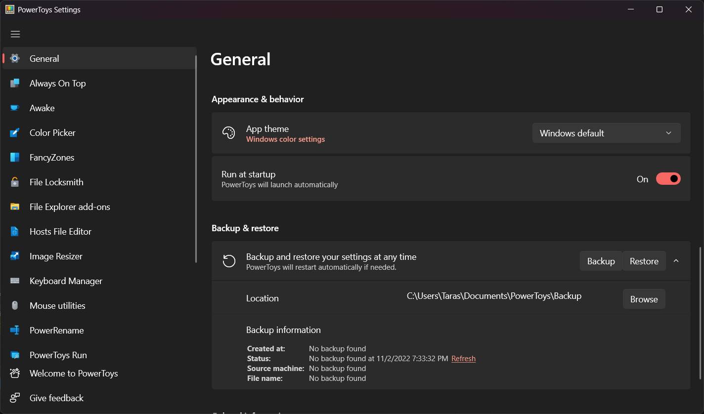Open the Mouse utilities section
The image size is (704, 414).
57,305
